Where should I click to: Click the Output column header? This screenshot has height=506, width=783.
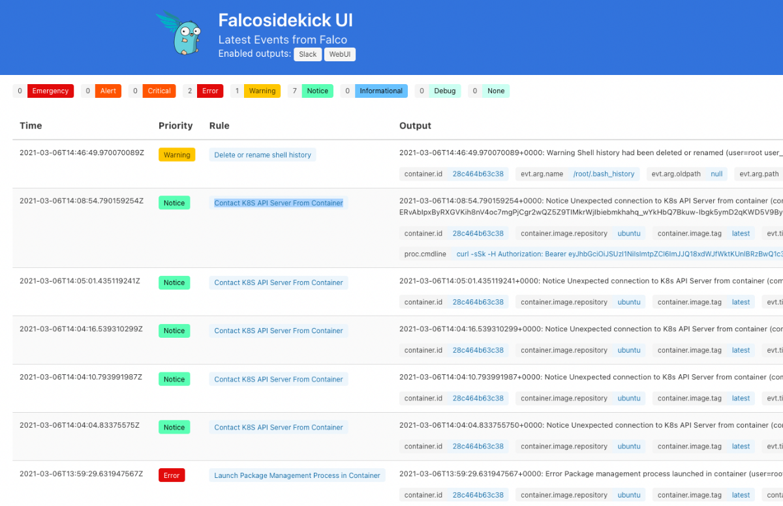point(415,126)
